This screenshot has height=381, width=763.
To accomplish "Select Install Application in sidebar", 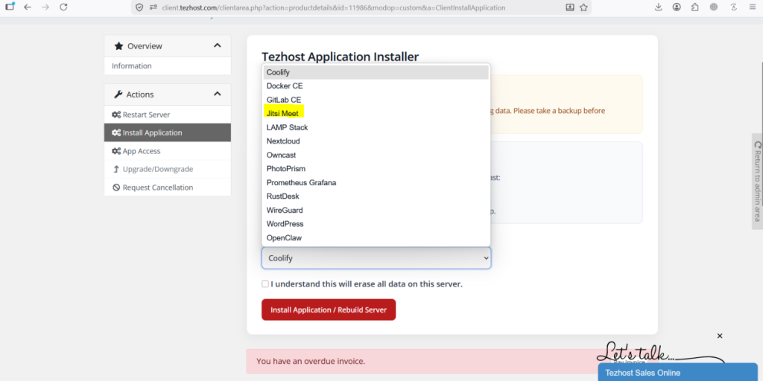I will 168,132.
